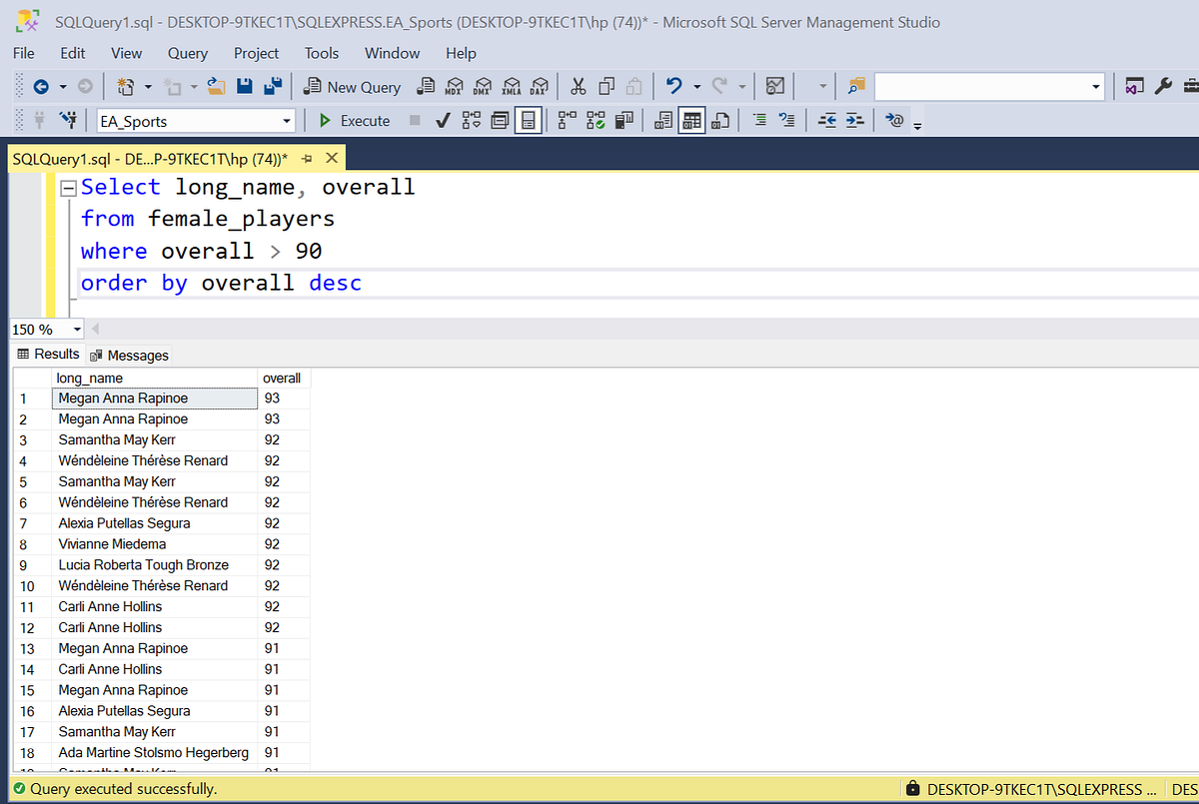Screen dimensions: 1199x804
Task: Cut the selected text
Action: tap(579, 87)
